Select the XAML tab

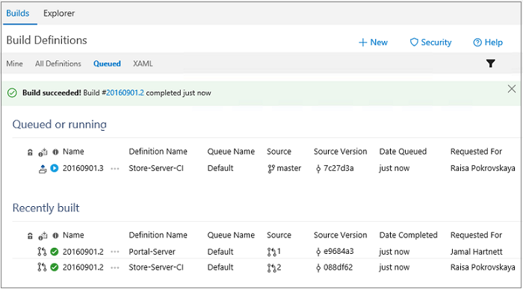click(143, 63)
